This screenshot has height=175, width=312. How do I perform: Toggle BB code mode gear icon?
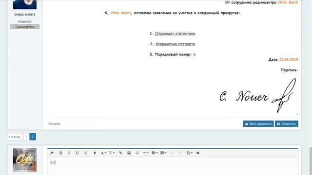click(x=198, y=153)
